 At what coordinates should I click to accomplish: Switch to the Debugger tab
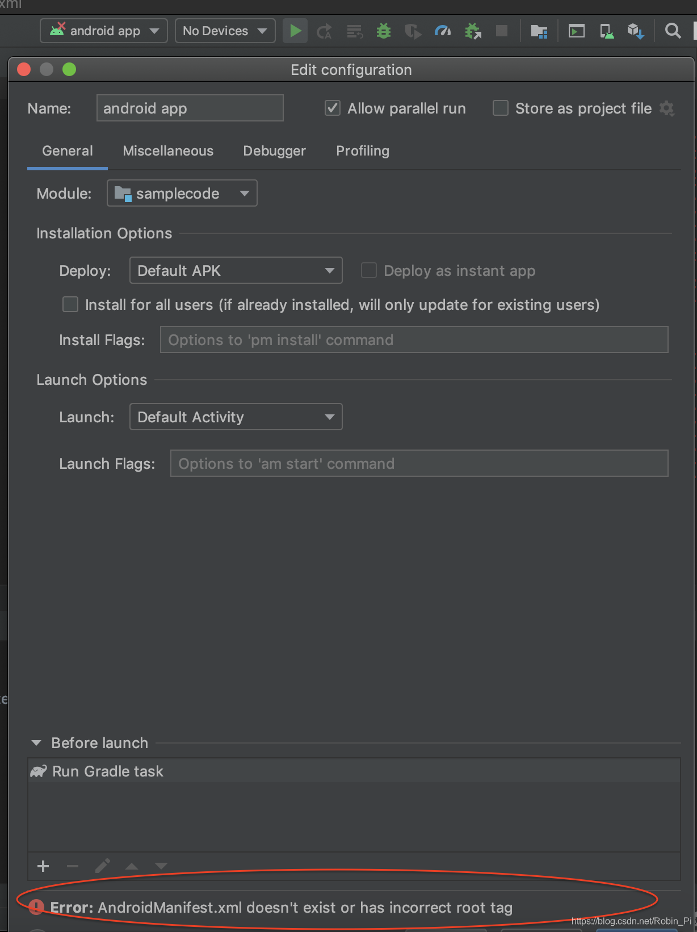click(x=274, y=151)
